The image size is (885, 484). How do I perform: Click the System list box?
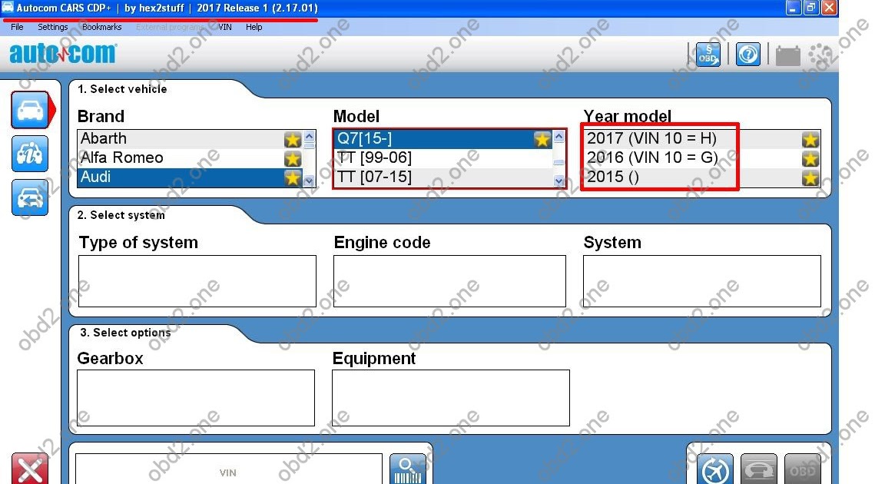702,281
